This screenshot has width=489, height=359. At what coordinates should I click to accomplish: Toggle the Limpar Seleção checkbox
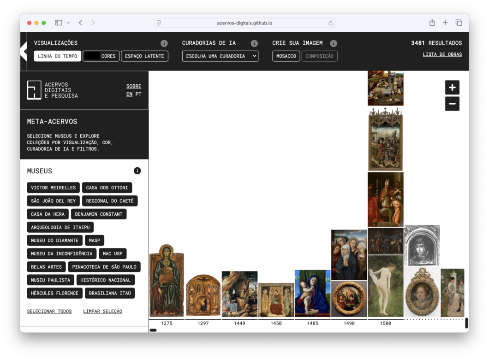[x=85, y=305]
